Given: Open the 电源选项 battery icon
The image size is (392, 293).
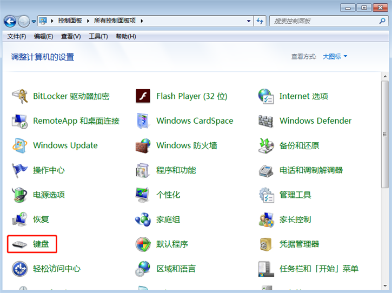Looking at the screenshot, I should [x=20, y=195].
